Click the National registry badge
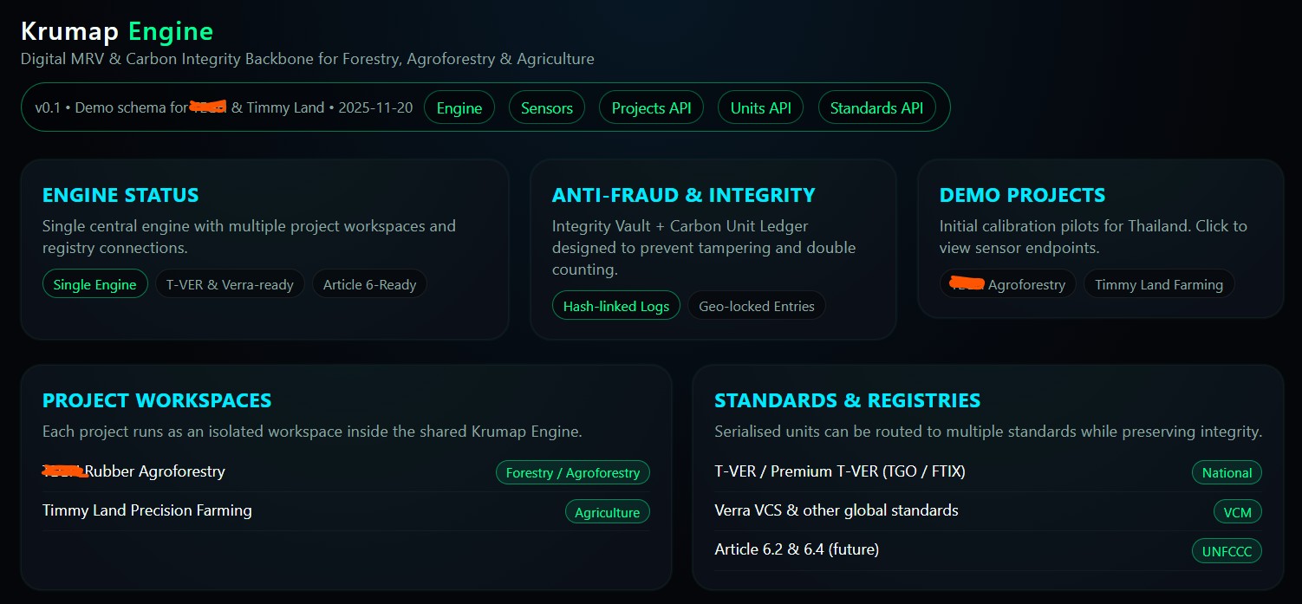Viewport: 1302px width, 604px height. coord(1227,473)
